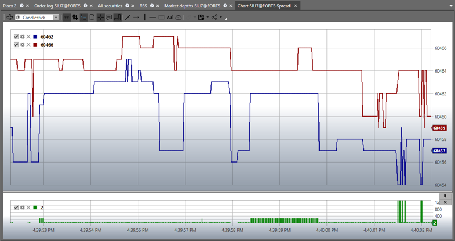Click the red color swatch for 60466
The image size is (455, 241).
pos(35,44)
